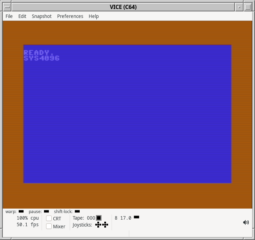Click the window menu button in title bar

click(x=7, y=7)
